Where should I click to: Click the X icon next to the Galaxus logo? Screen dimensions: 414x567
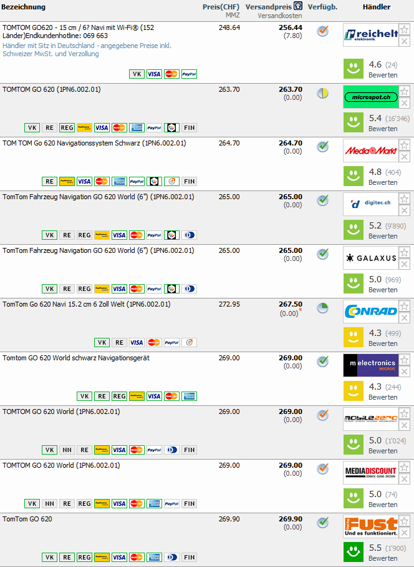(405, 264)
